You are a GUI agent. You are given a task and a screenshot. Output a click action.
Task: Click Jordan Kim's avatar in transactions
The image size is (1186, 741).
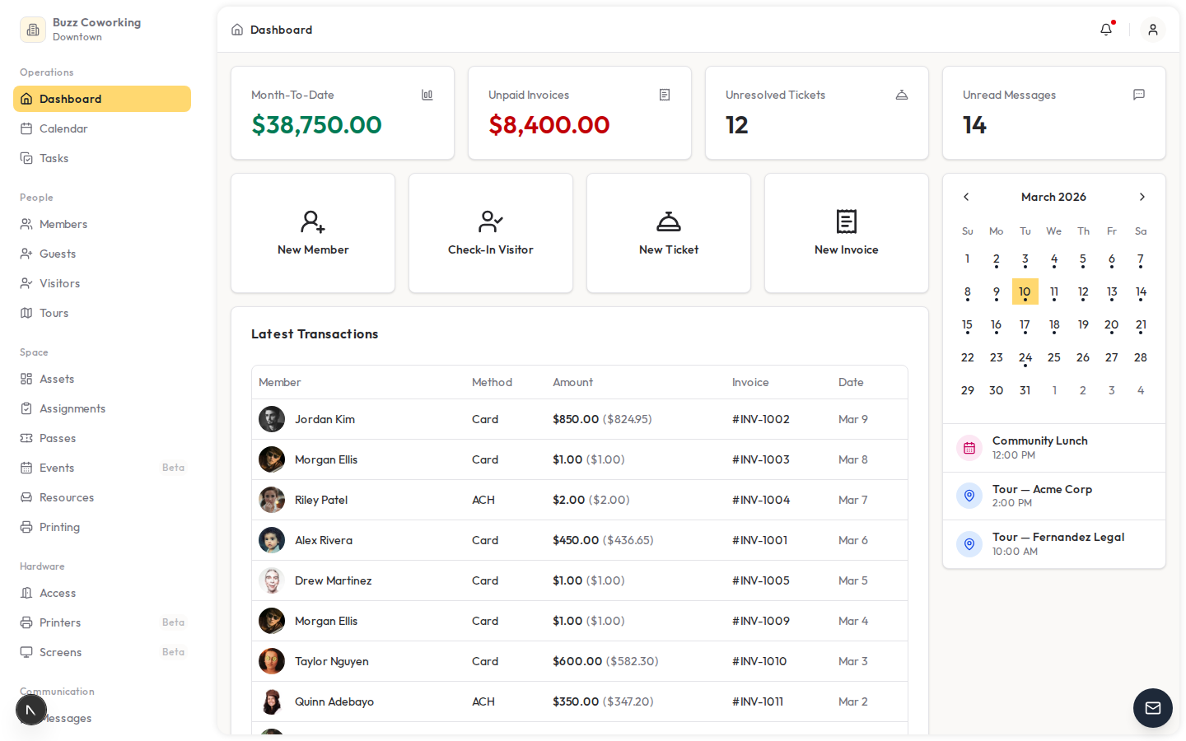pos(272,419)
